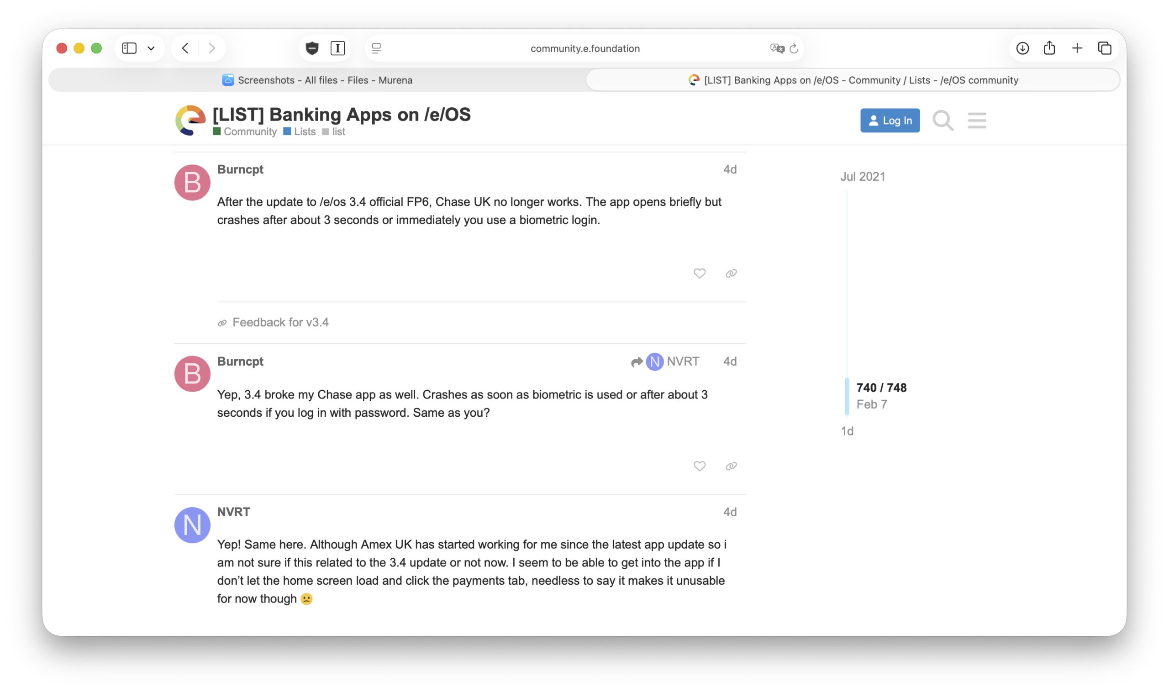Open the Feedback for v3.4 link

tap(280, 322)
